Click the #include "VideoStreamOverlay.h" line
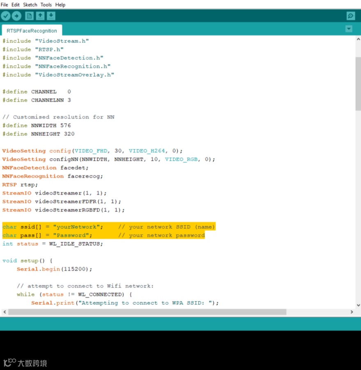Screen dimensions: 361x370 click(x=58, y=75)
